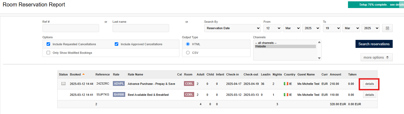The width and height of the screenshot is (404, 114).
Task: Click the setup 76% complete progress bar
Action: pyautogui.click(x=376, y=5)
